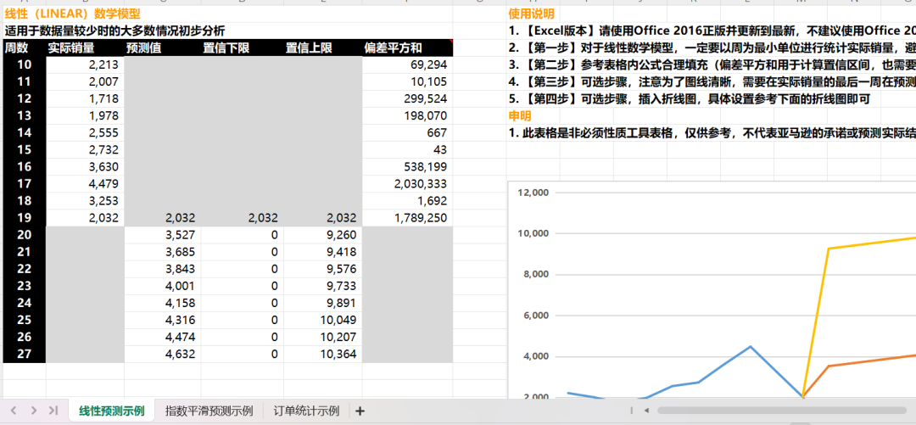This screenshot has height=425, width=916.
Task: Add a new sheet with the plus icon
Action: pyautogui.click(x=360, y=411)
